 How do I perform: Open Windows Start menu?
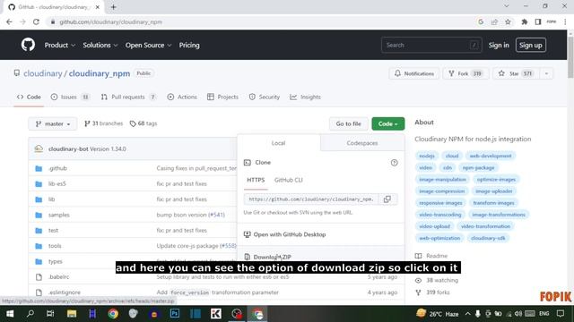pyautogui.click(x=10, y=314)
